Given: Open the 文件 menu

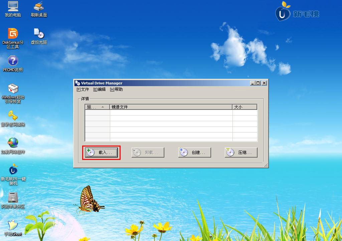Looking at the screenshot, I should (83, 89).
